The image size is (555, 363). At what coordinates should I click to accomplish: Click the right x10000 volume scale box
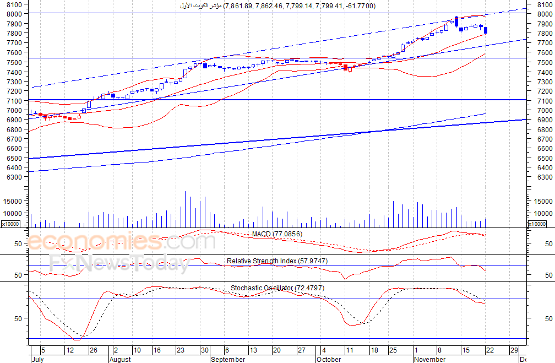(537, 224)
